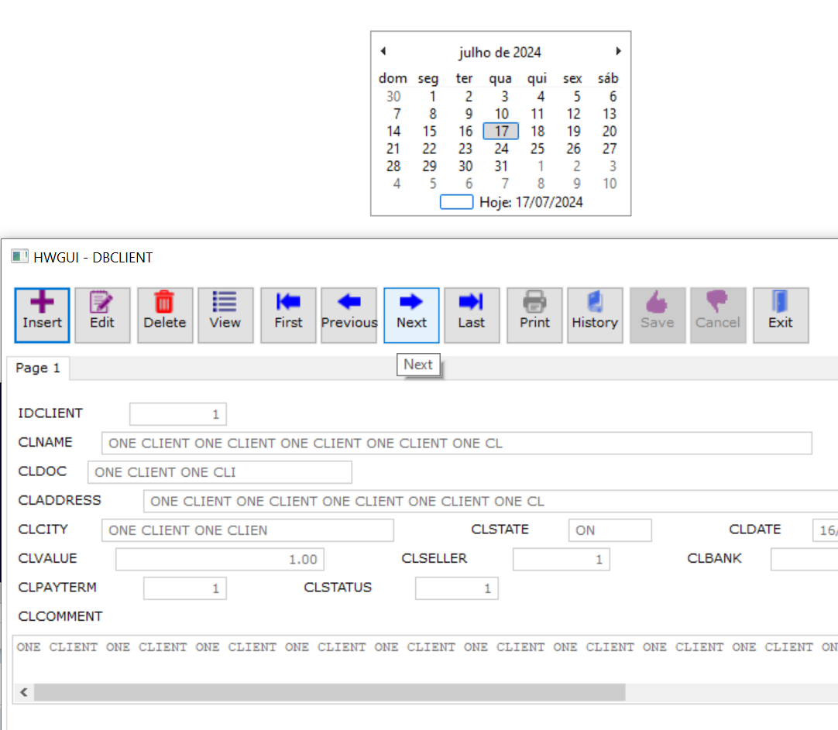Select day 17 in the calendar
The image size is (838, 730).
tap(501, 132)
